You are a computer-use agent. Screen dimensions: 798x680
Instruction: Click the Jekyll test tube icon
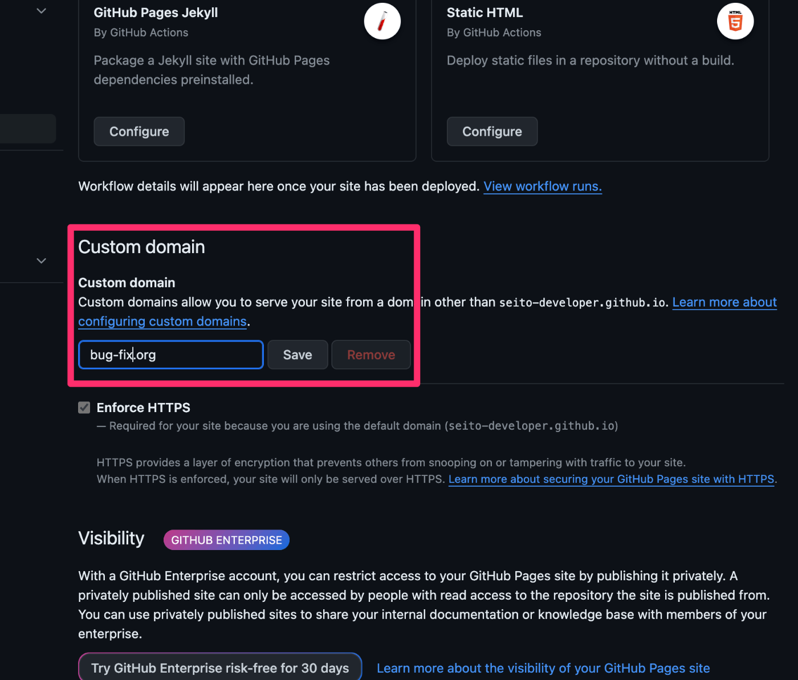(382, 22)
